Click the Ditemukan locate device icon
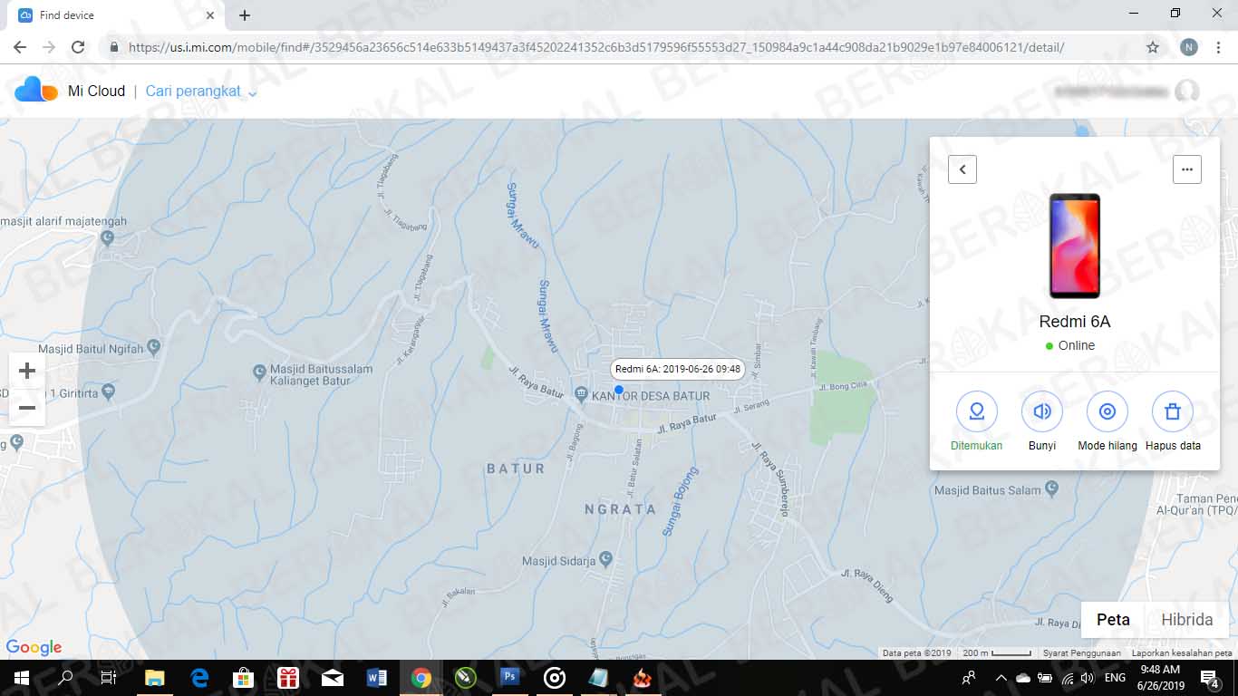Screen dimensions: 1238x696 coord(976,412)
